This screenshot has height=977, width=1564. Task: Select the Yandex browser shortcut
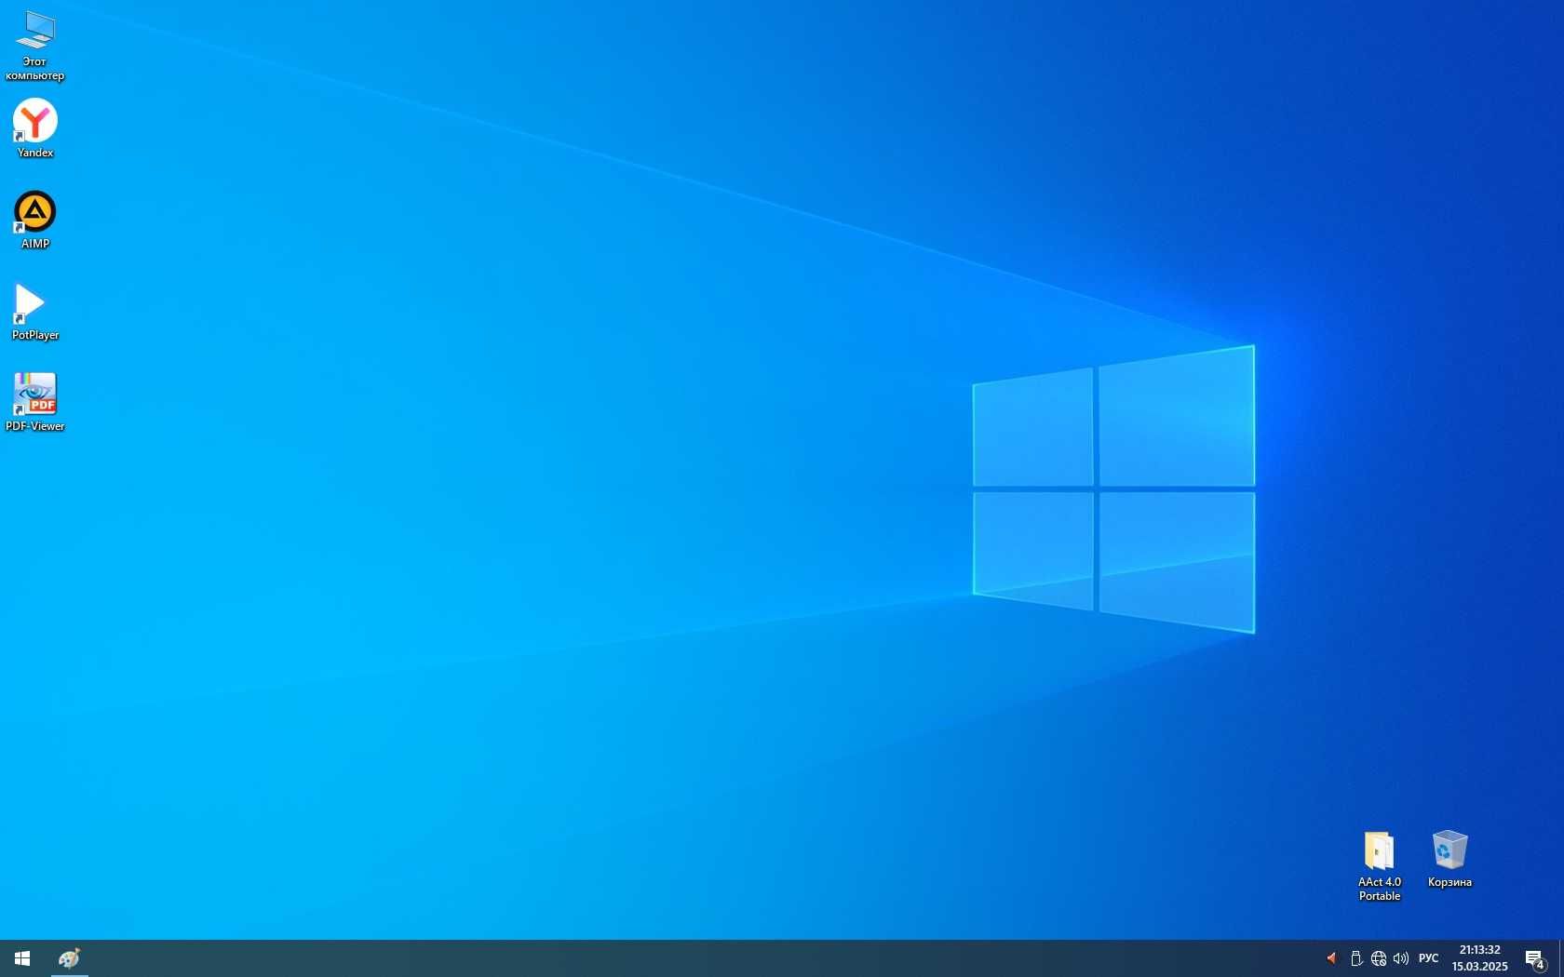tap(34, 128)
